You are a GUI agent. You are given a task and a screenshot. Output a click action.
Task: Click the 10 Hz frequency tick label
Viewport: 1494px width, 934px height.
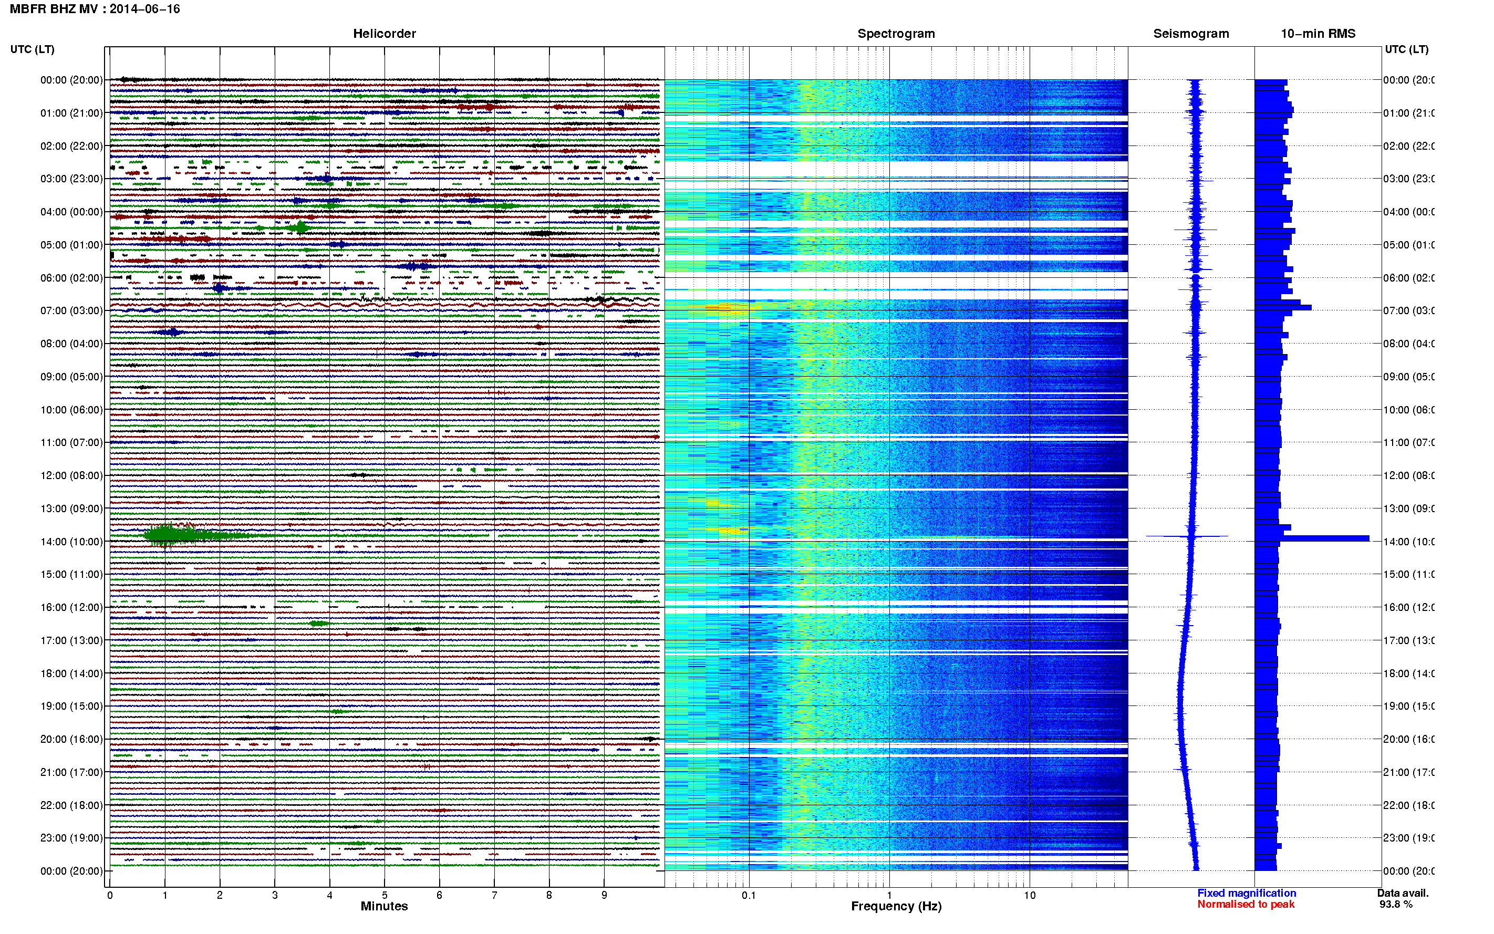(1030, 895)
